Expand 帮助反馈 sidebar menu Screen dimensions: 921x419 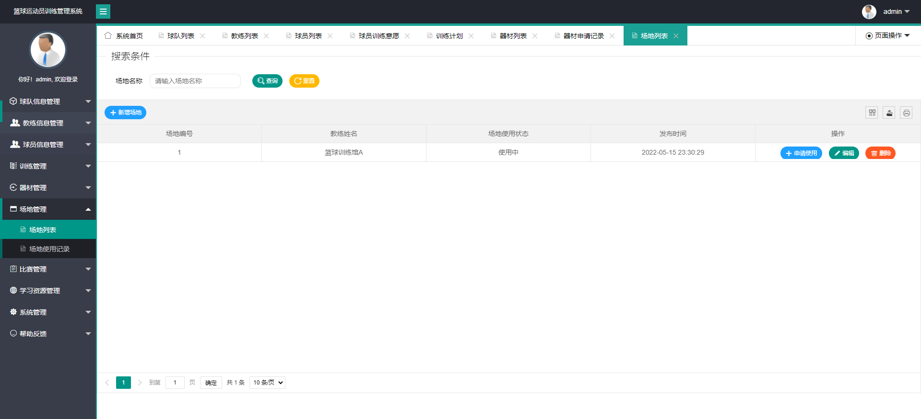point(48,334)
